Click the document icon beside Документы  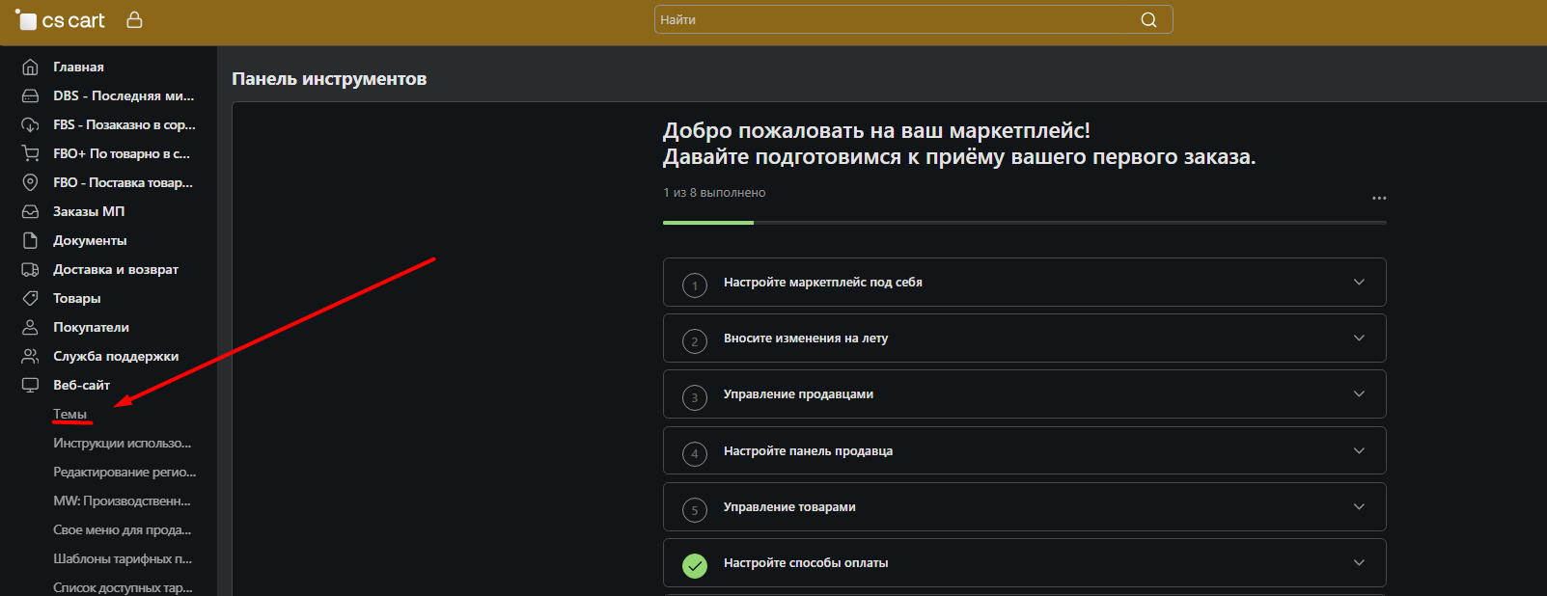[31, 240]
